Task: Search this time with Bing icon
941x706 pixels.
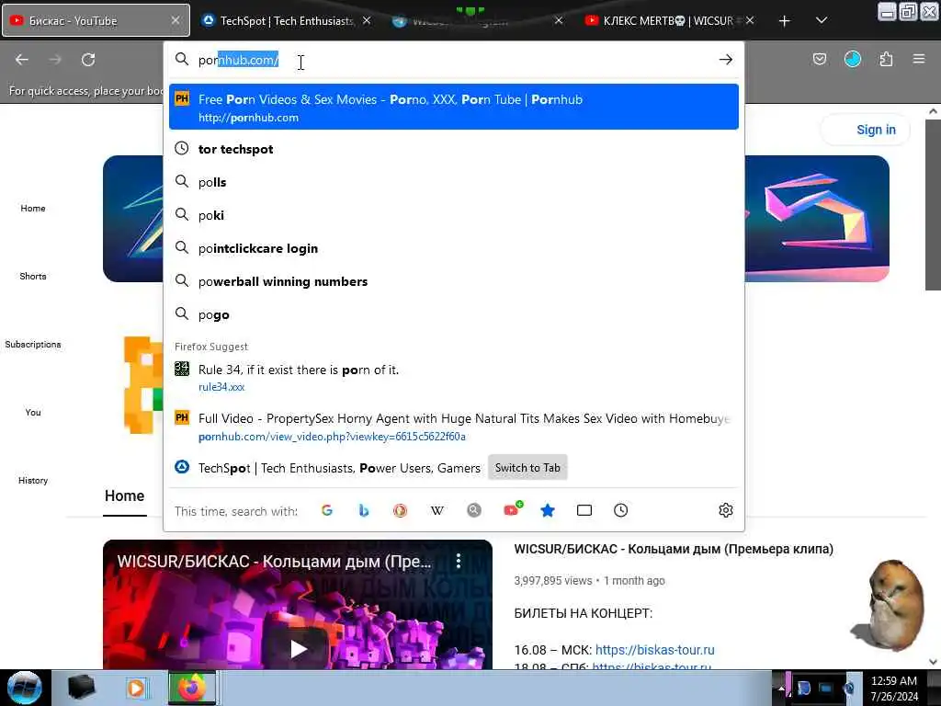Action: point(363,510)
